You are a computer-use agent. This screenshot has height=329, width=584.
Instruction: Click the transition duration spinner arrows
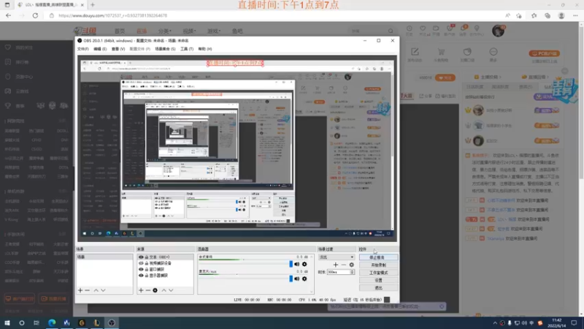(x=353, y=272)
